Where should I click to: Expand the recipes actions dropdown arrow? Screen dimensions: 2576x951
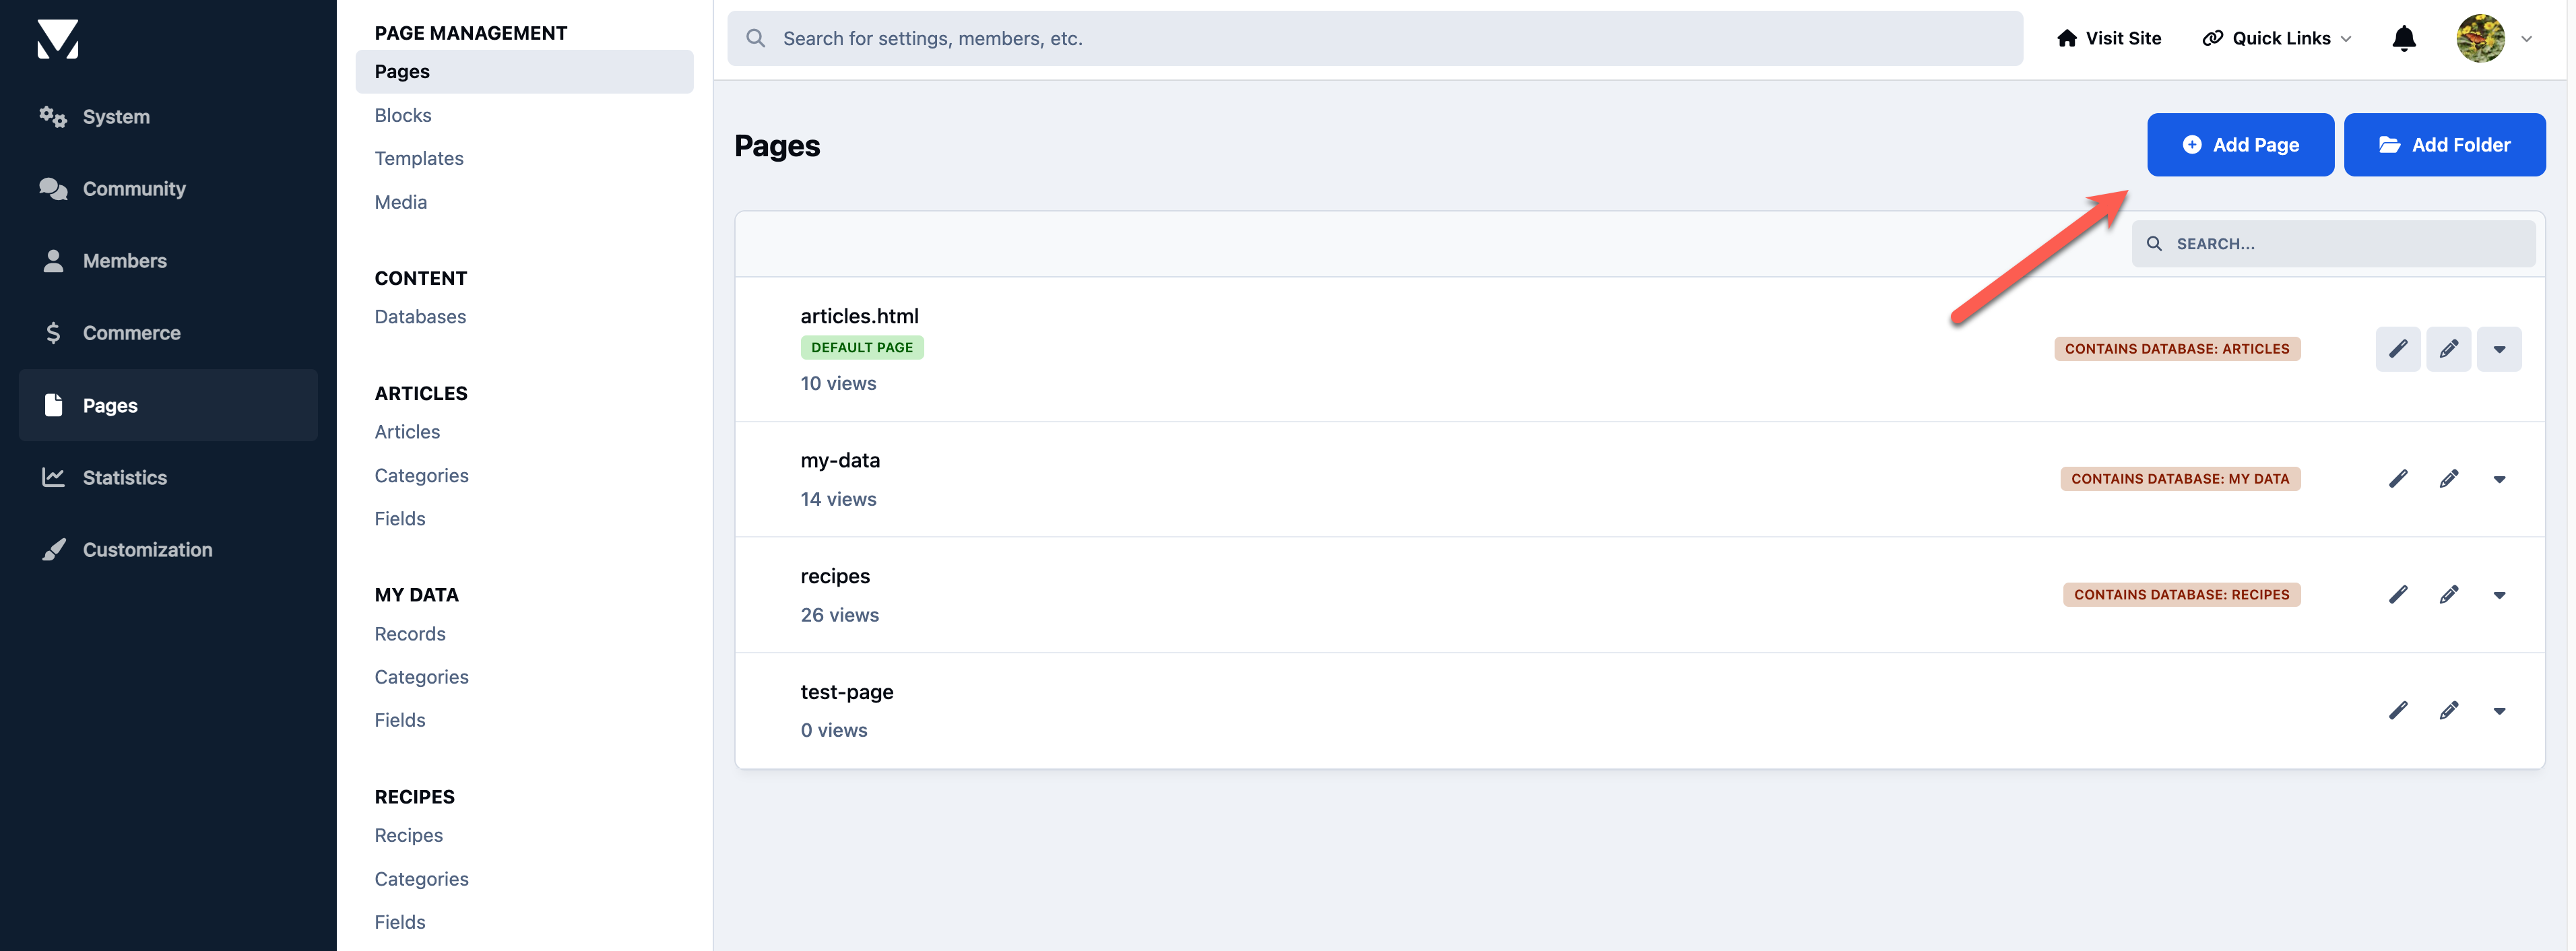tap(2499, 595)
